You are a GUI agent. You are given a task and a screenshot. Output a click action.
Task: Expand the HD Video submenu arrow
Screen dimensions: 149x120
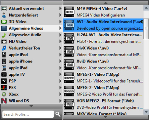(60, 42)
